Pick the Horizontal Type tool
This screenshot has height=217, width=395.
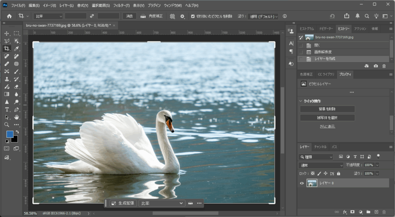(7, 110)
